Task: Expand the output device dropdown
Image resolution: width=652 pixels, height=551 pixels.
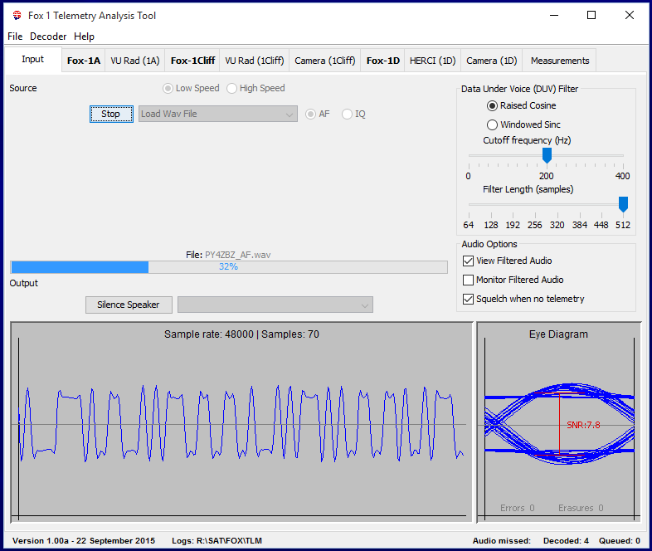Action: 275,305
